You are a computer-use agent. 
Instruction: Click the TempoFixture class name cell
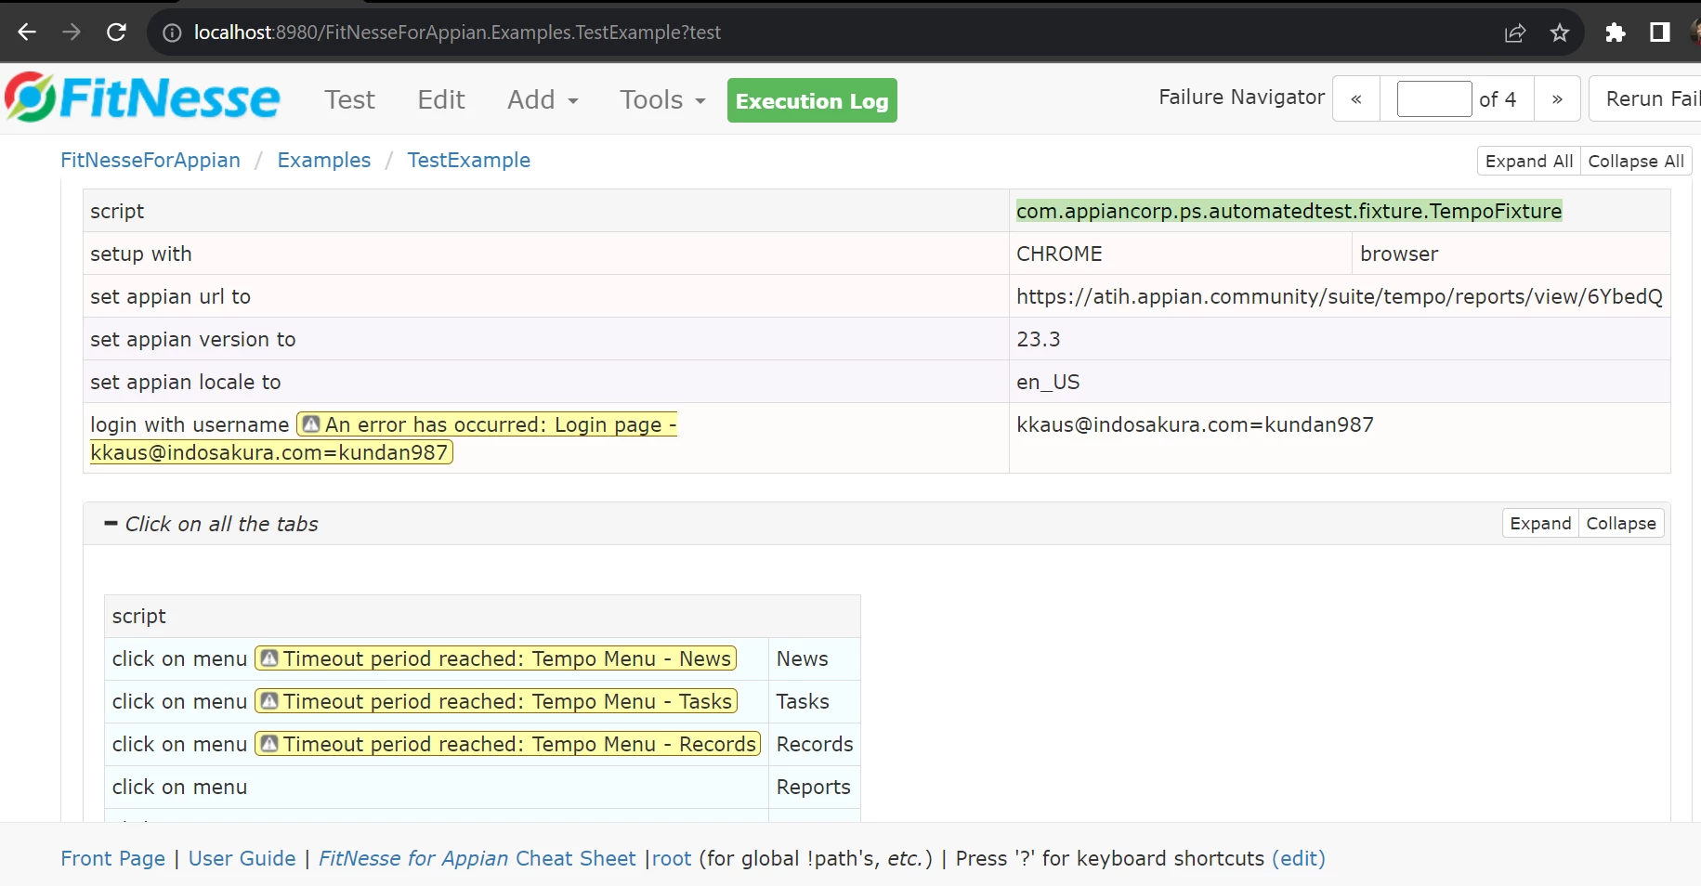click(x=1340, y=211)
